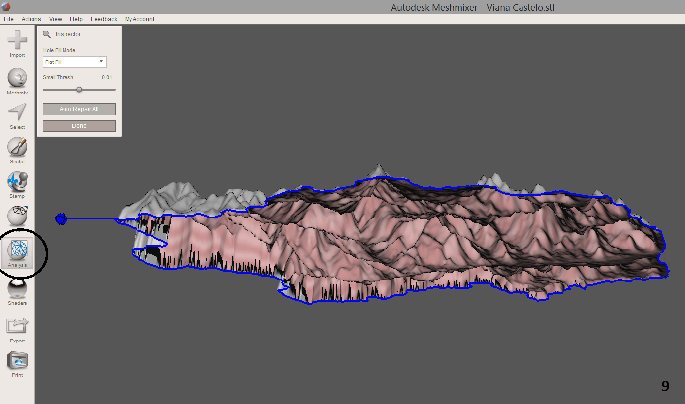Open the Actions menu
The image size is (685, 404).
point(31,19)
